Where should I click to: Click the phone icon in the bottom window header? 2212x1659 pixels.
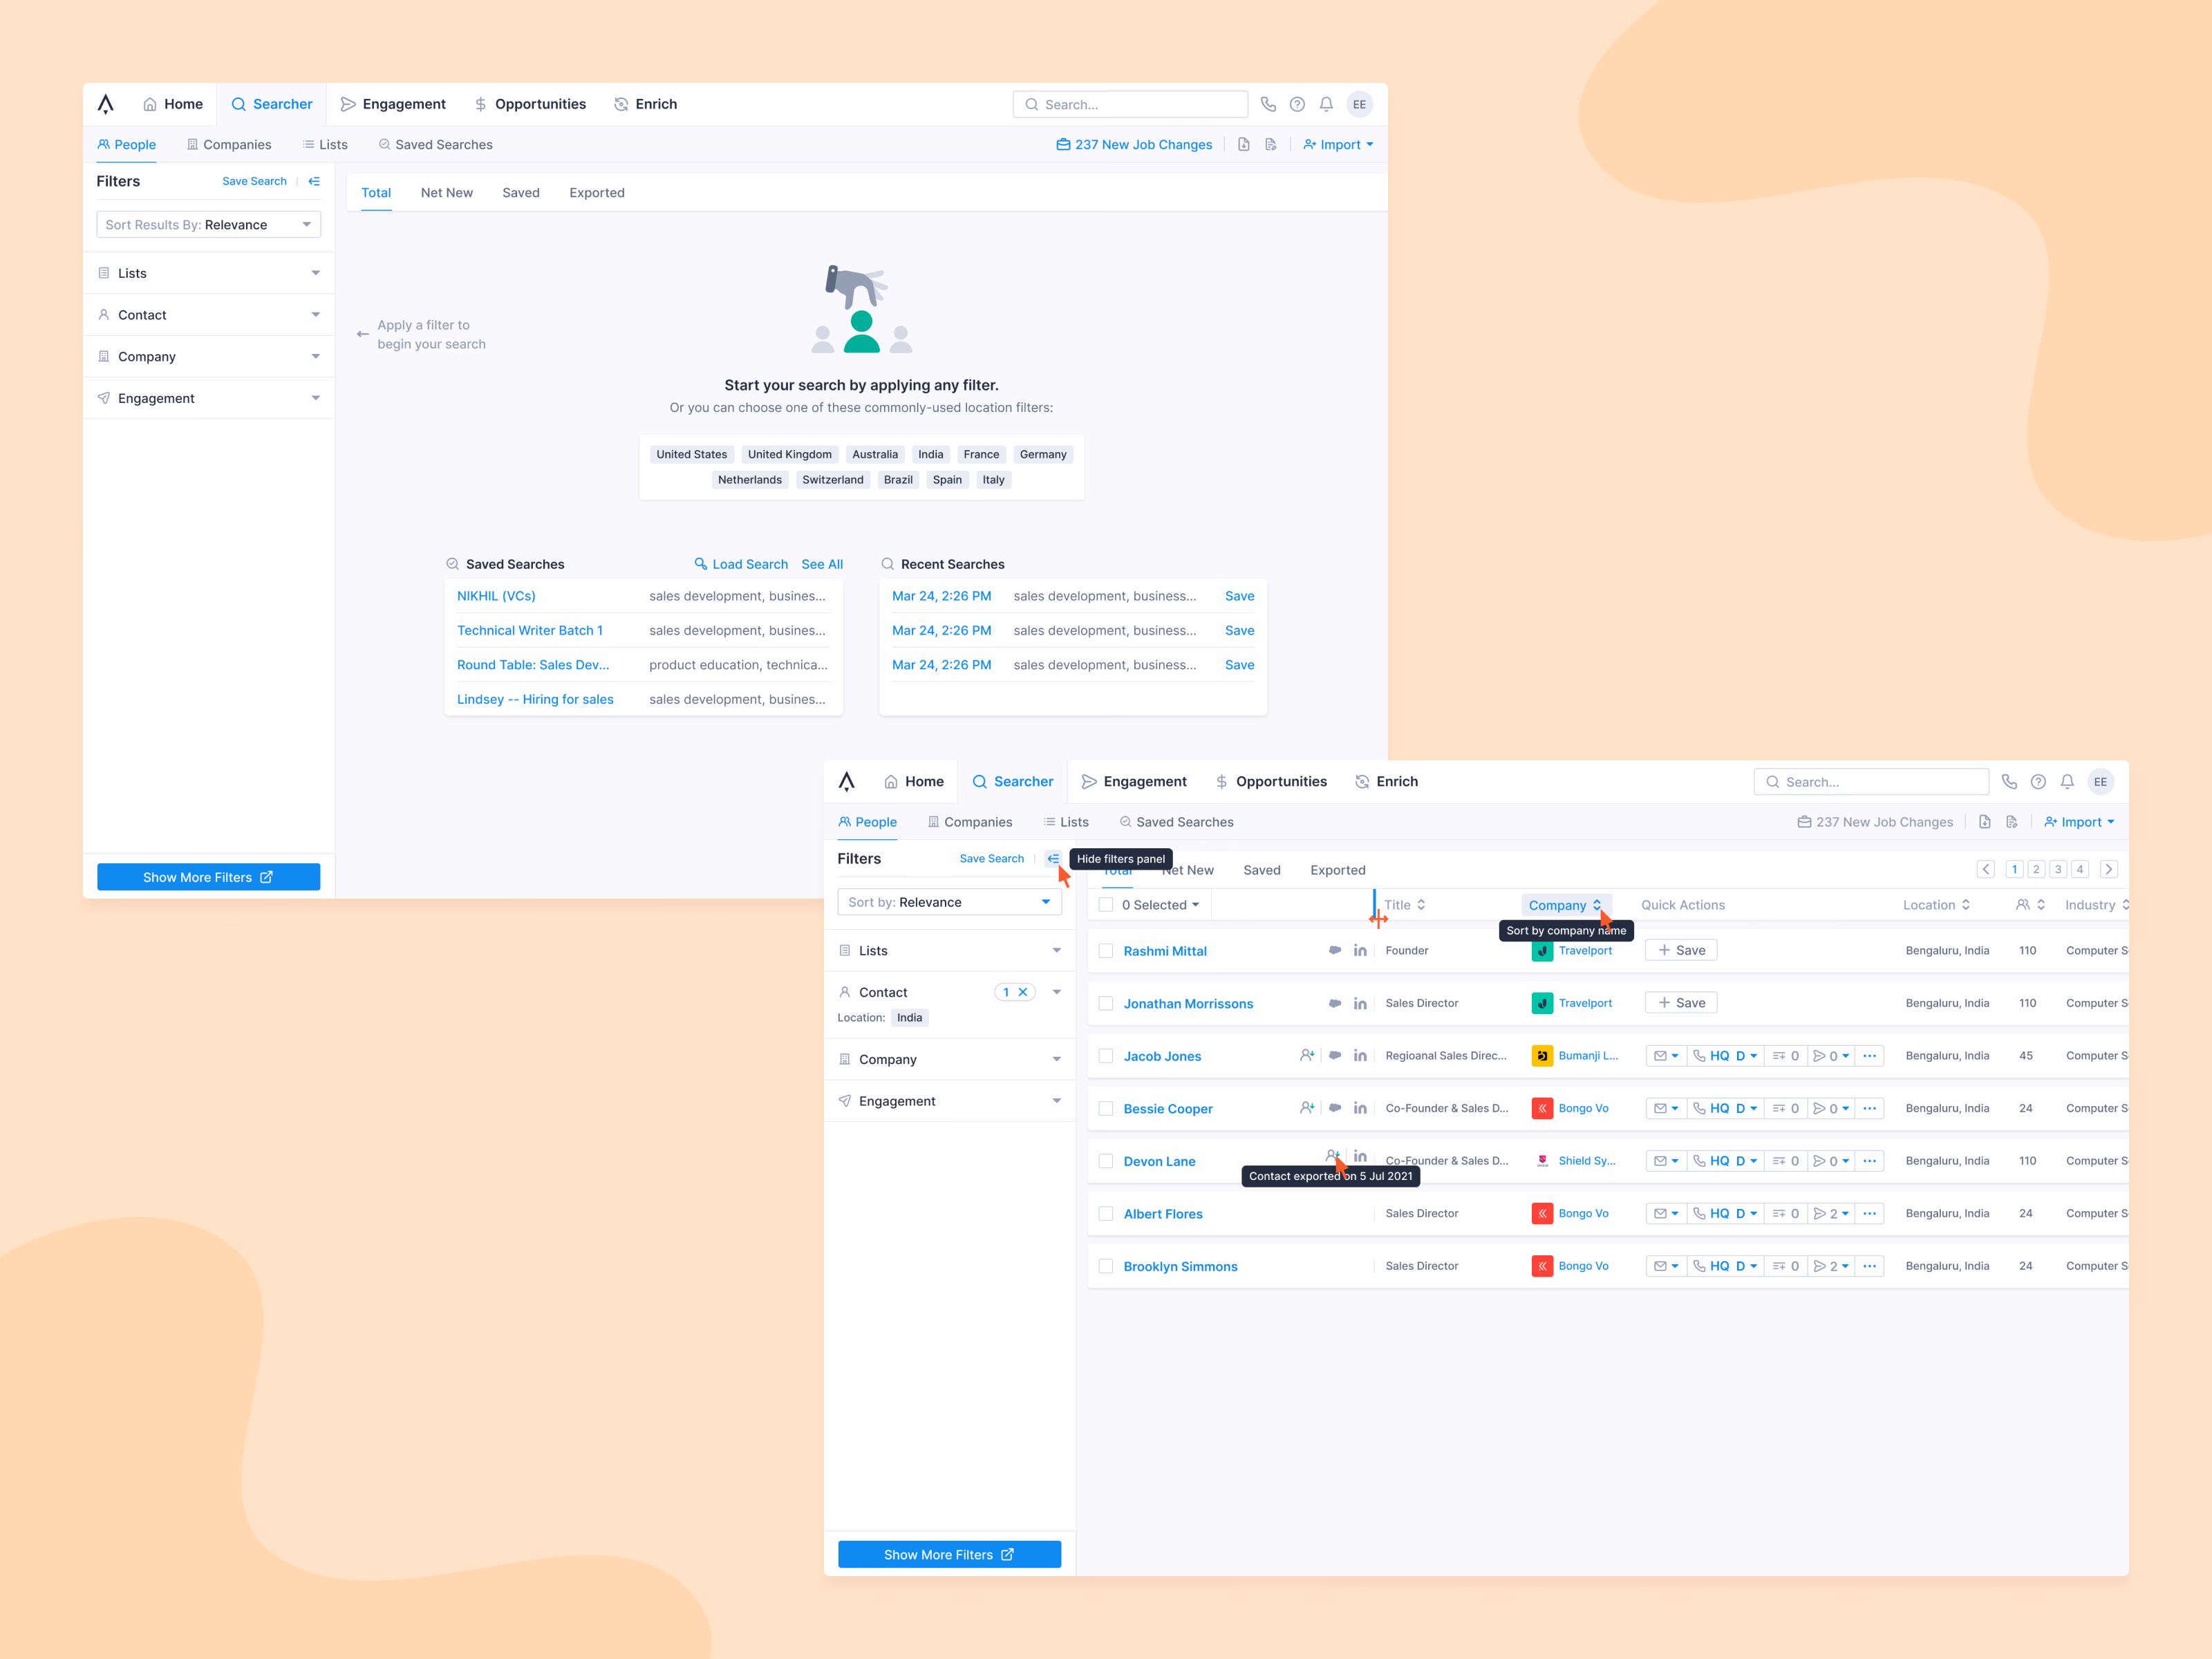pos(2009,782)
